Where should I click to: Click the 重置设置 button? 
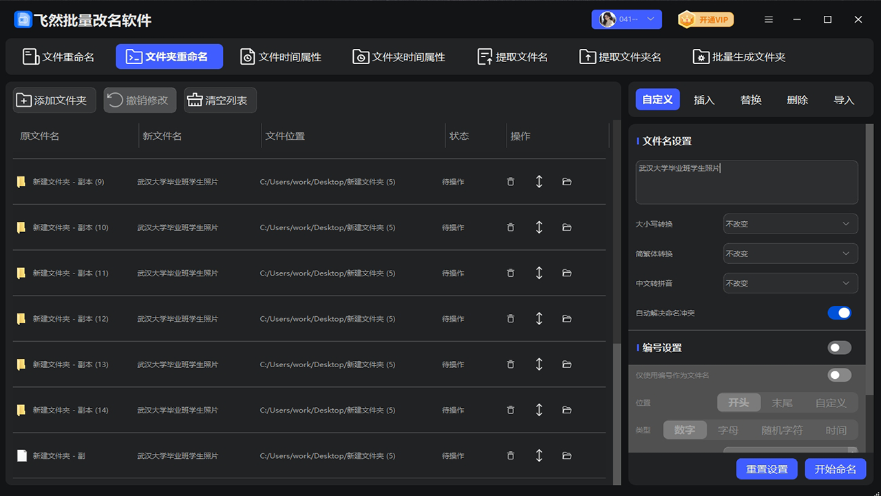766,468
